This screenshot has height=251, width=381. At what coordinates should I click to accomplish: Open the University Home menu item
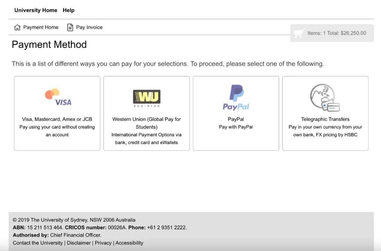pyautogui.click(x=36, y=10)
